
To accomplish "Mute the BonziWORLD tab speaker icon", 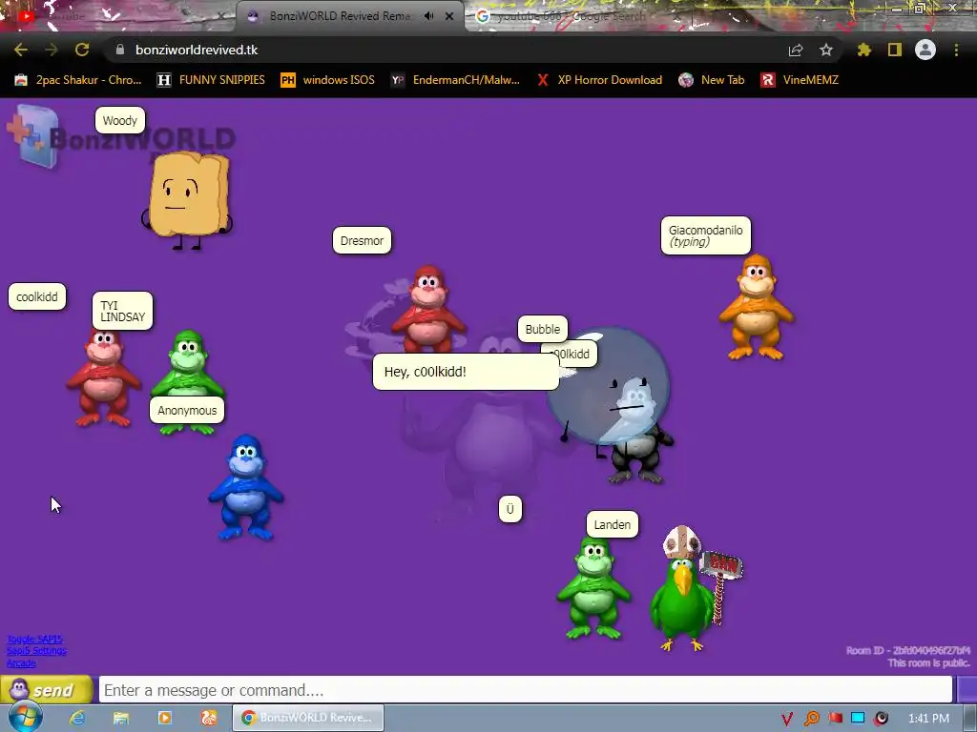I will pyautogui.click(x=428, y=16).
